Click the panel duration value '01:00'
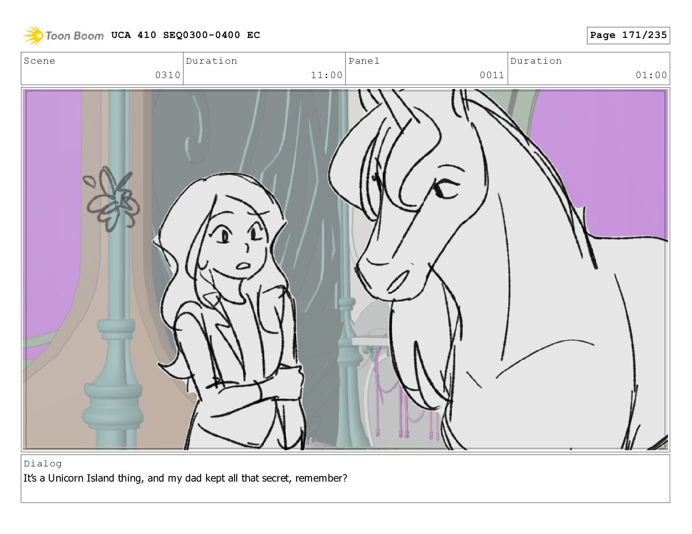This screenshot has width=692, height=534. (x=651, y=75)
